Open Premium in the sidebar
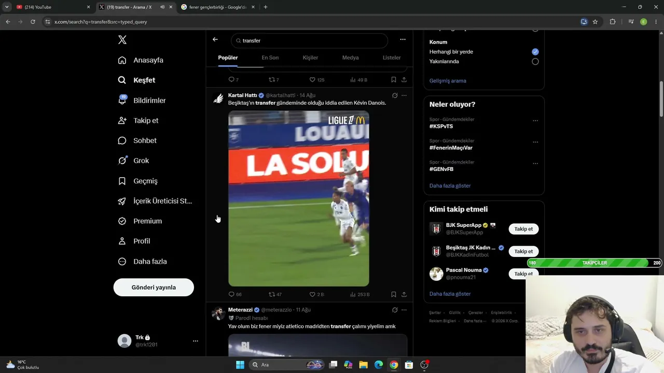The width and height of the screenshot is (664, 373). (x=140, y=221)
